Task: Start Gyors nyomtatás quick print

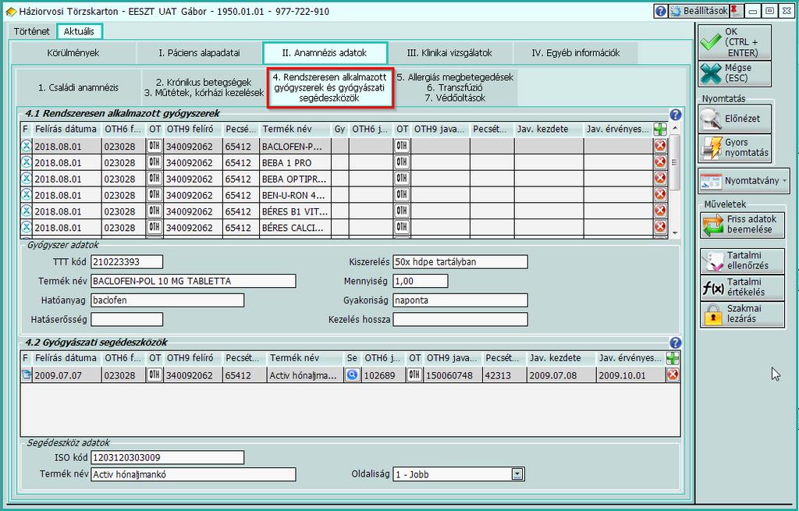Action: [735, 147]
